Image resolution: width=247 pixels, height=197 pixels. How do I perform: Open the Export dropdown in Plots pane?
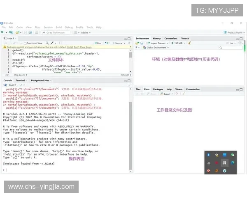[167, 94]
